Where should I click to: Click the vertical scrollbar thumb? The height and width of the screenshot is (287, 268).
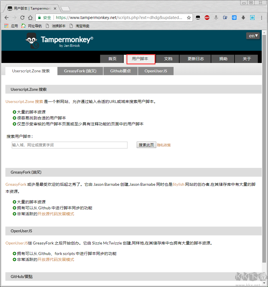pos(264,149)
